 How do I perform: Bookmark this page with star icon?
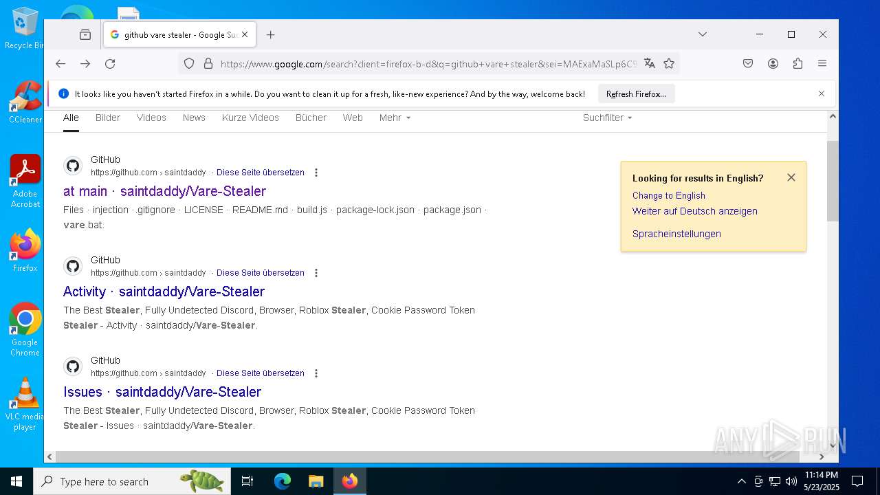coord(669,63)
